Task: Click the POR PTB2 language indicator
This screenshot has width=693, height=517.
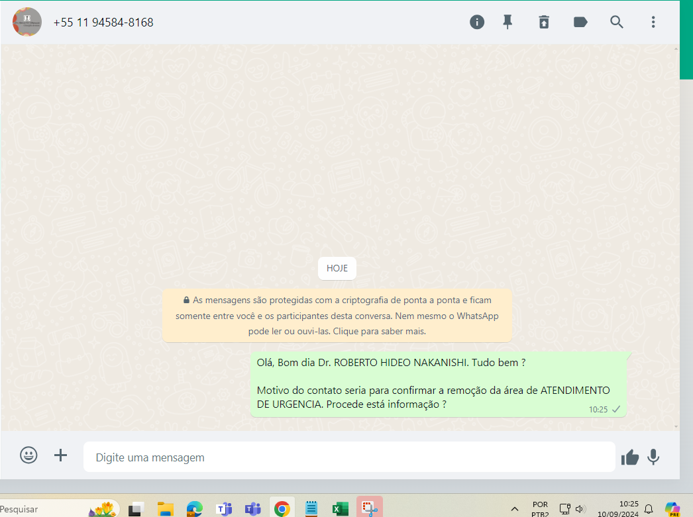Action: click(540, 509)
